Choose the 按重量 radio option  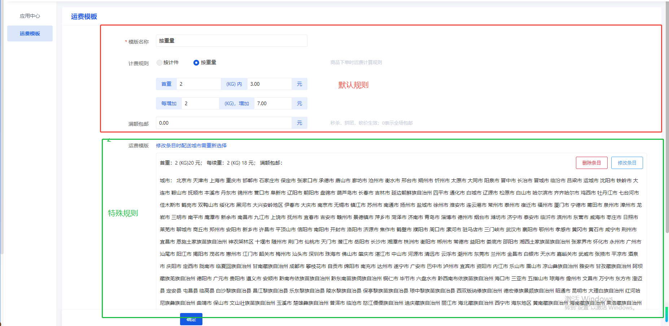point(196,63)
